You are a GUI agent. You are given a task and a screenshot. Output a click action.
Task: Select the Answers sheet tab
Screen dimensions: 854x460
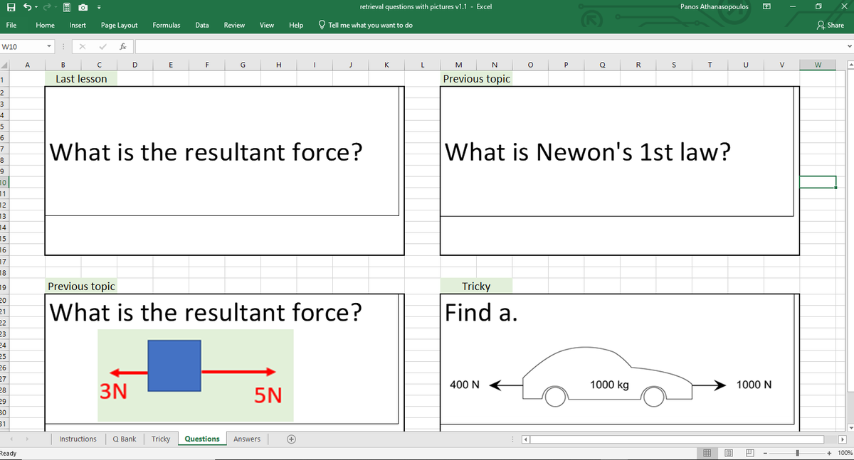click(247, 439)
